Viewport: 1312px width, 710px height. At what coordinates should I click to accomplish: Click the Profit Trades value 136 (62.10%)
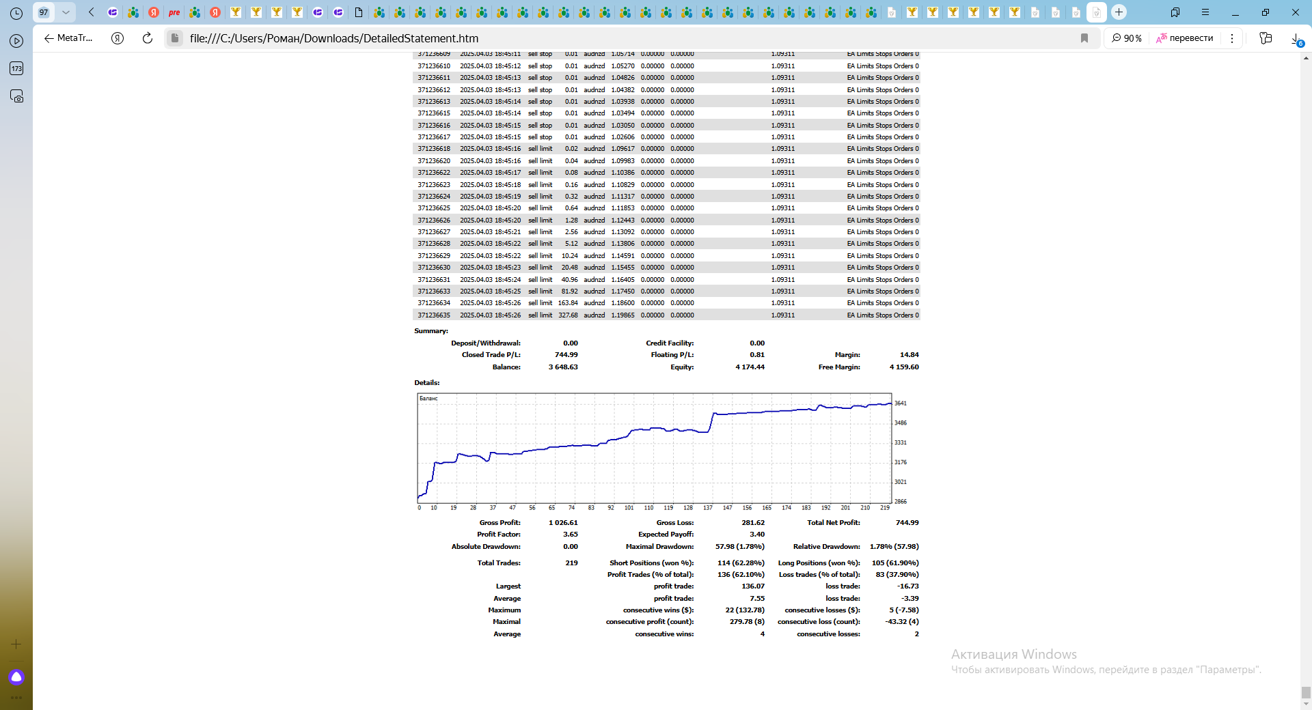coord(741,575)
